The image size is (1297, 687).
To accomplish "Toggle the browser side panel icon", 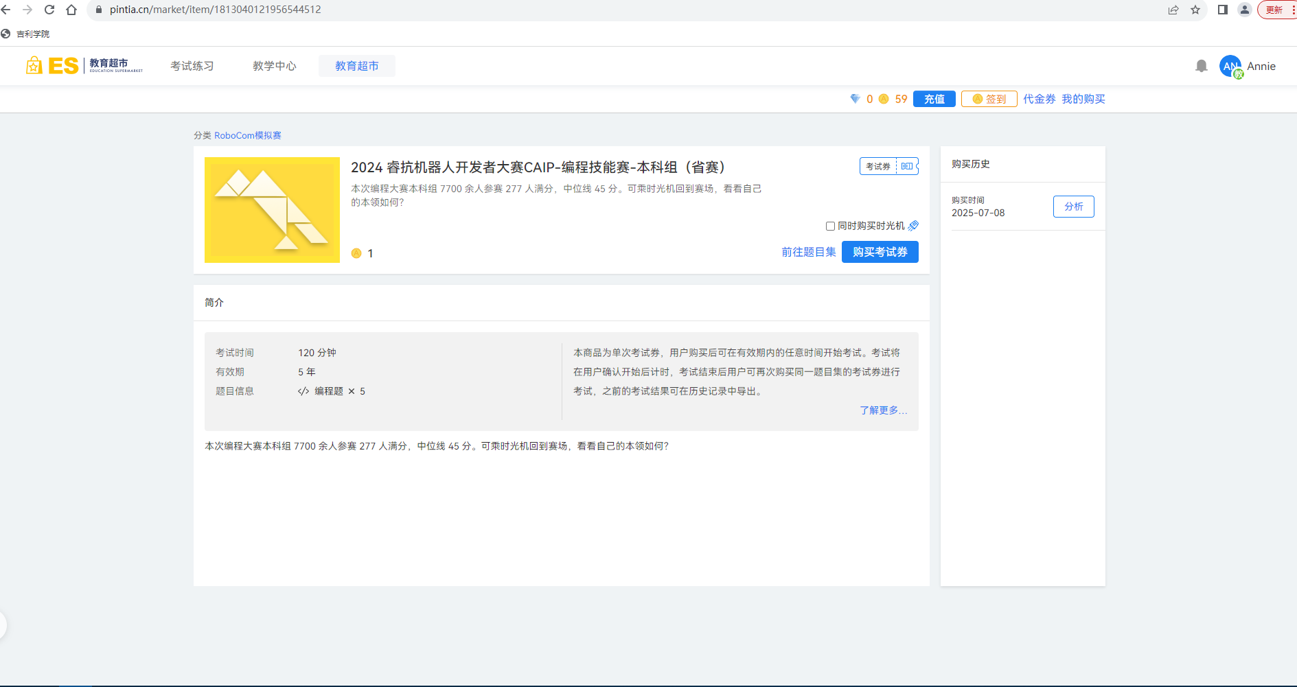I will (x=1222, y=10).
